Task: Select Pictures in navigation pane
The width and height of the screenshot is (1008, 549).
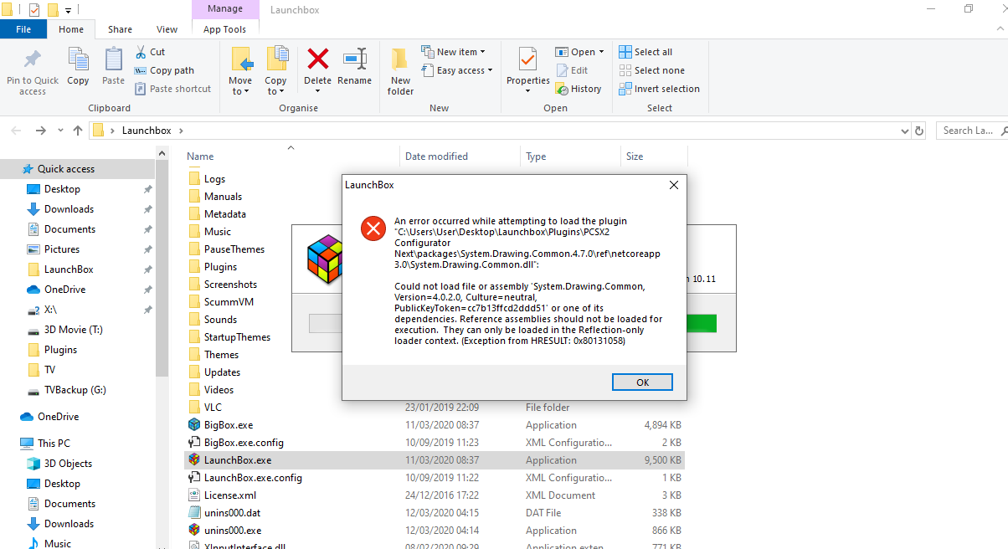Action: pos(62,249)
